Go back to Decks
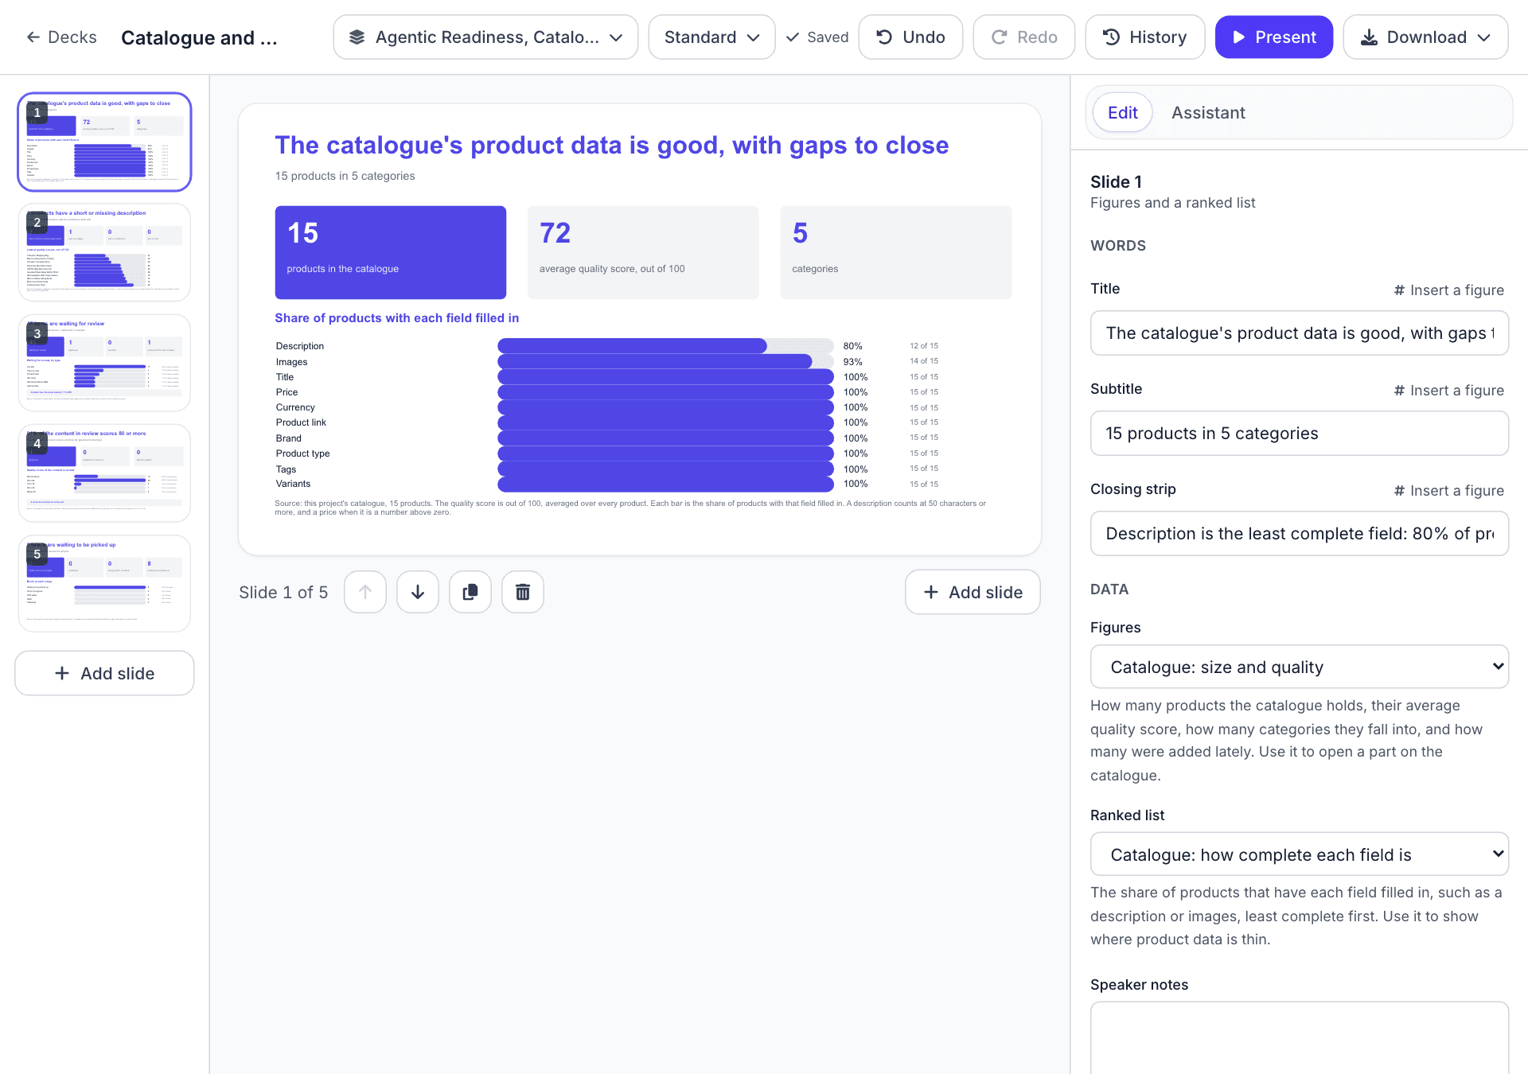 click(x=61, y=37)
